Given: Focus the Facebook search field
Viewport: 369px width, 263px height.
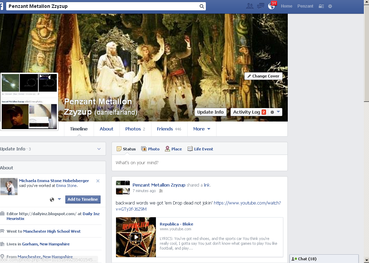Looking at the screenshot, I should pyautogui.click(x=102, y=6).
